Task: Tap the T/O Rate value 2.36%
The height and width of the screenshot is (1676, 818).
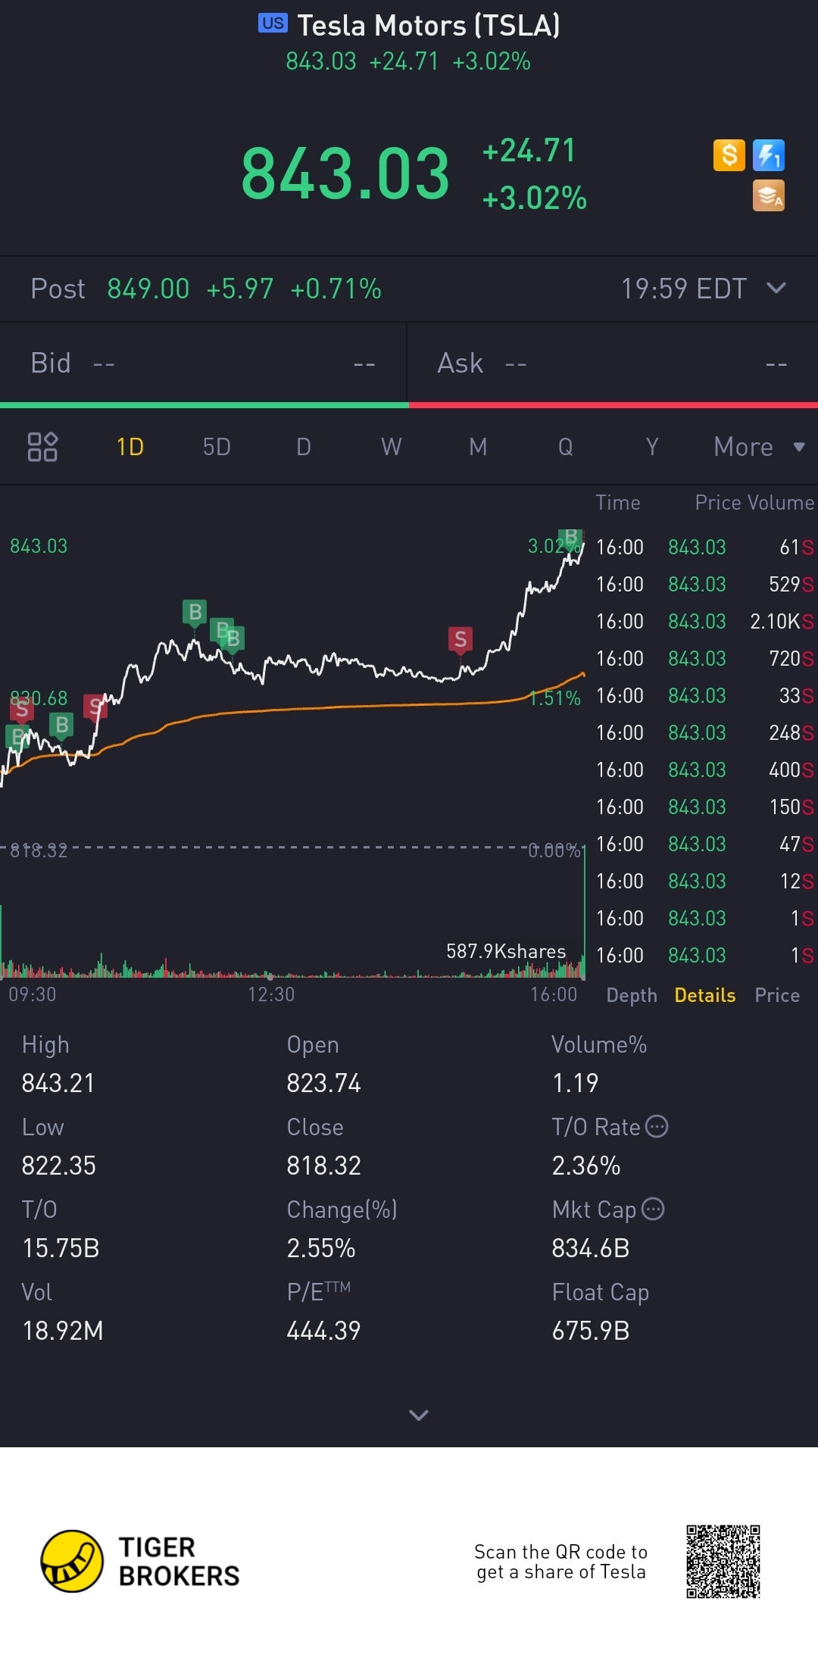Action: click(x=586, y=1166)
